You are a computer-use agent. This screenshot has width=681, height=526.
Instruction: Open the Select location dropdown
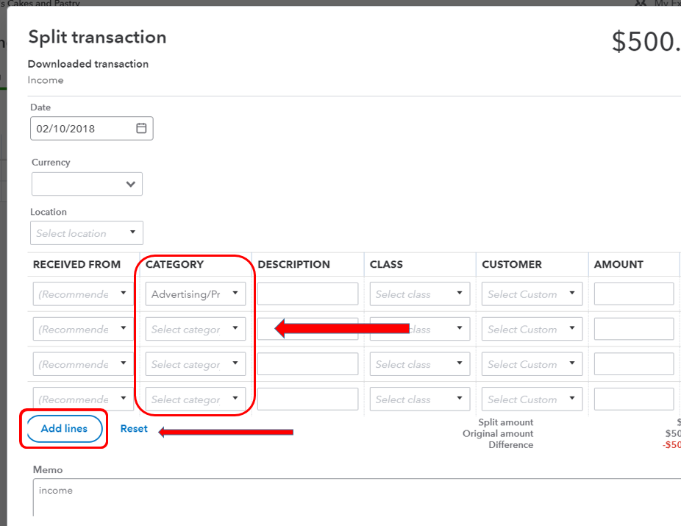tap(87, 232)
